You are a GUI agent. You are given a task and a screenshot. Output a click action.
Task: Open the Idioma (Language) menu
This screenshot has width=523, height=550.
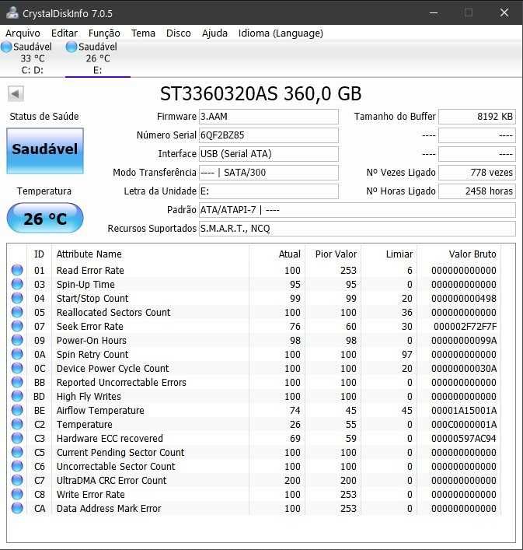click(x=281, y=33)
